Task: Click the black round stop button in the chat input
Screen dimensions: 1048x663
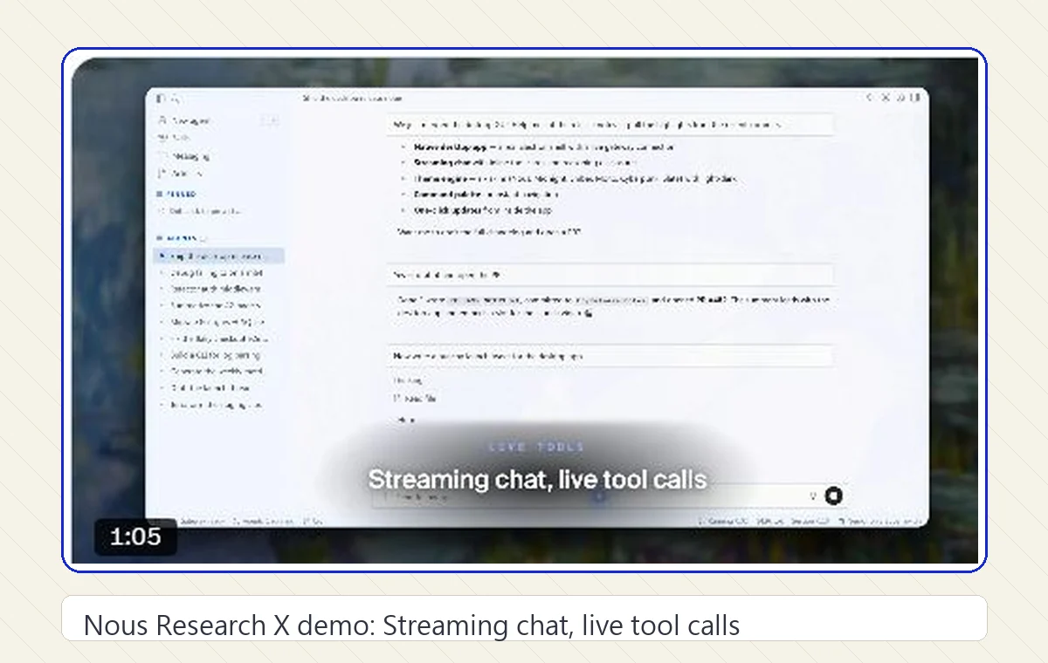Action: click(833, 496)
